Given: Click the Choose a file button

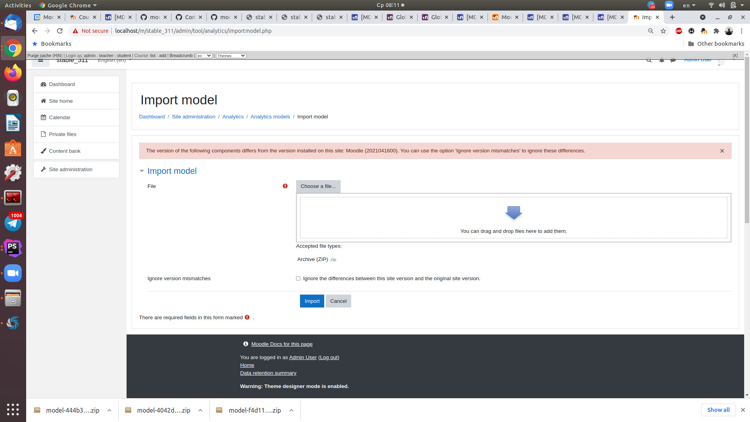Looking at the screenshot, I should click(x=318, y=186).
